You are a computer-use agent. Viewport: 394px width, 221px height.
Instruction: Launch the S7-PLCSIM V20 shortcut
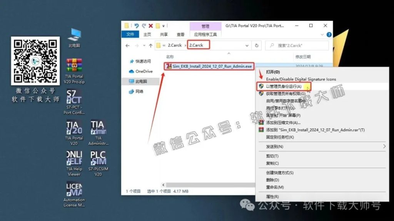(x=98, y=164)
